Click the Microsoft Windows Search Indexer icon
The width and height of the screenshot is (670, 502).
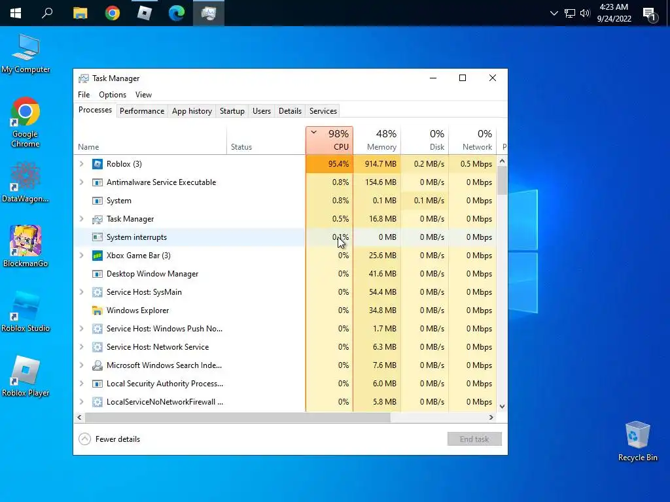[x=97, y=365]
